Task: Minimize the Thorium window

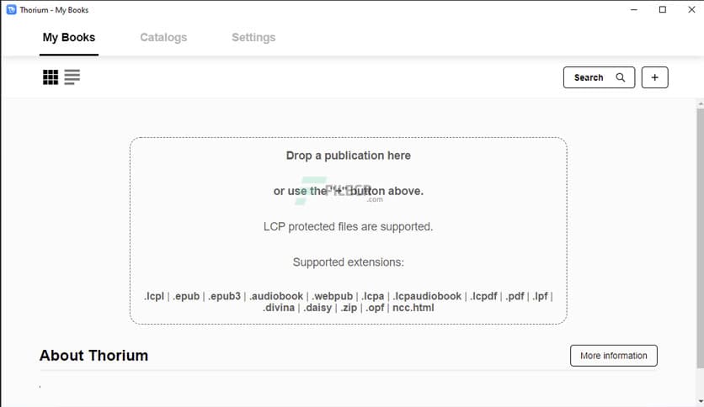Action: [634, 9]
